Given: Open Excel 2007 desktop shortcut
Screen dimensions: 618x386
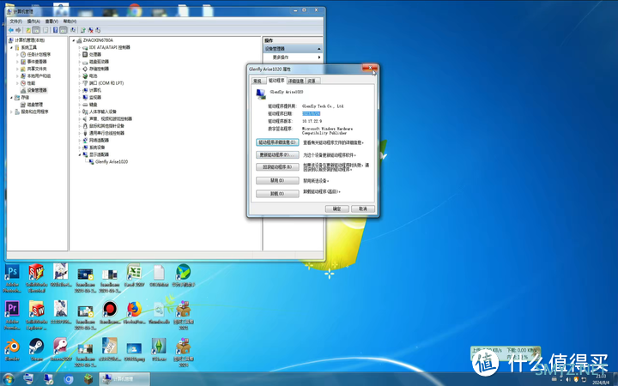Looking at the screenshot, I should click(134, 274).
